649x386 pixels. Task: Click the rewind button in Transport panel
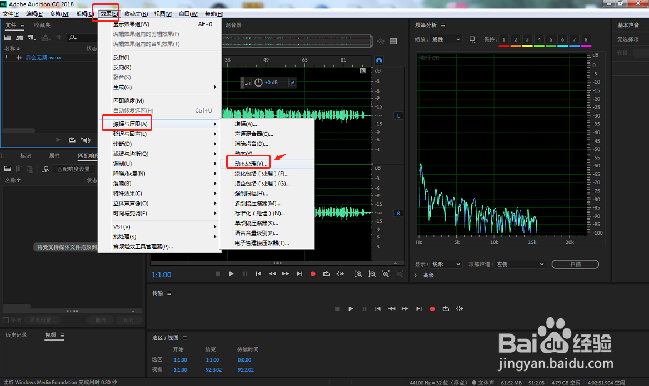click(x=392, y=309)
